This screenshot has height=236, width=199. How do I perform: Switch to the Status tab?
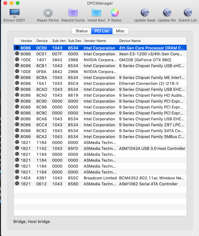point(82,31)
